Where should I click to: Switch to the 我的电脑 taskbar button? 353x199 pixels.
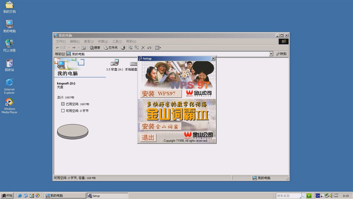[x=65, y=196]
